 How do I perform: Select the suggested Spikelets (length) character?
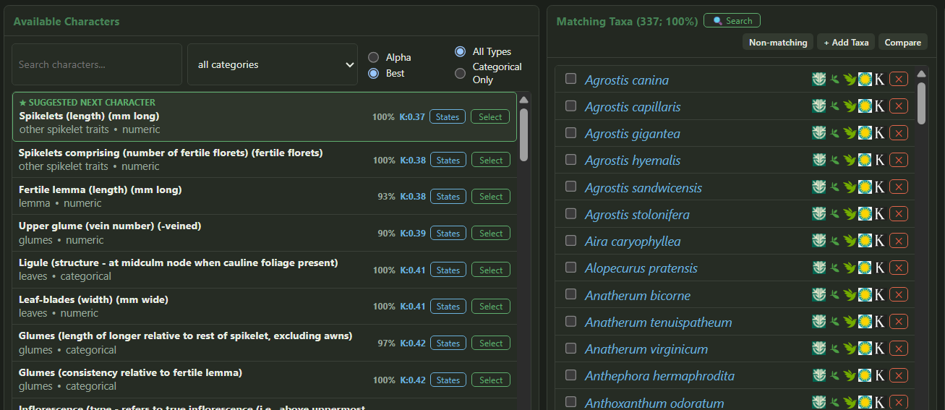490,116
